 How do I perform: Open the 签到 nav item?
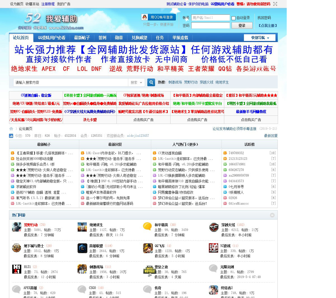102,38
